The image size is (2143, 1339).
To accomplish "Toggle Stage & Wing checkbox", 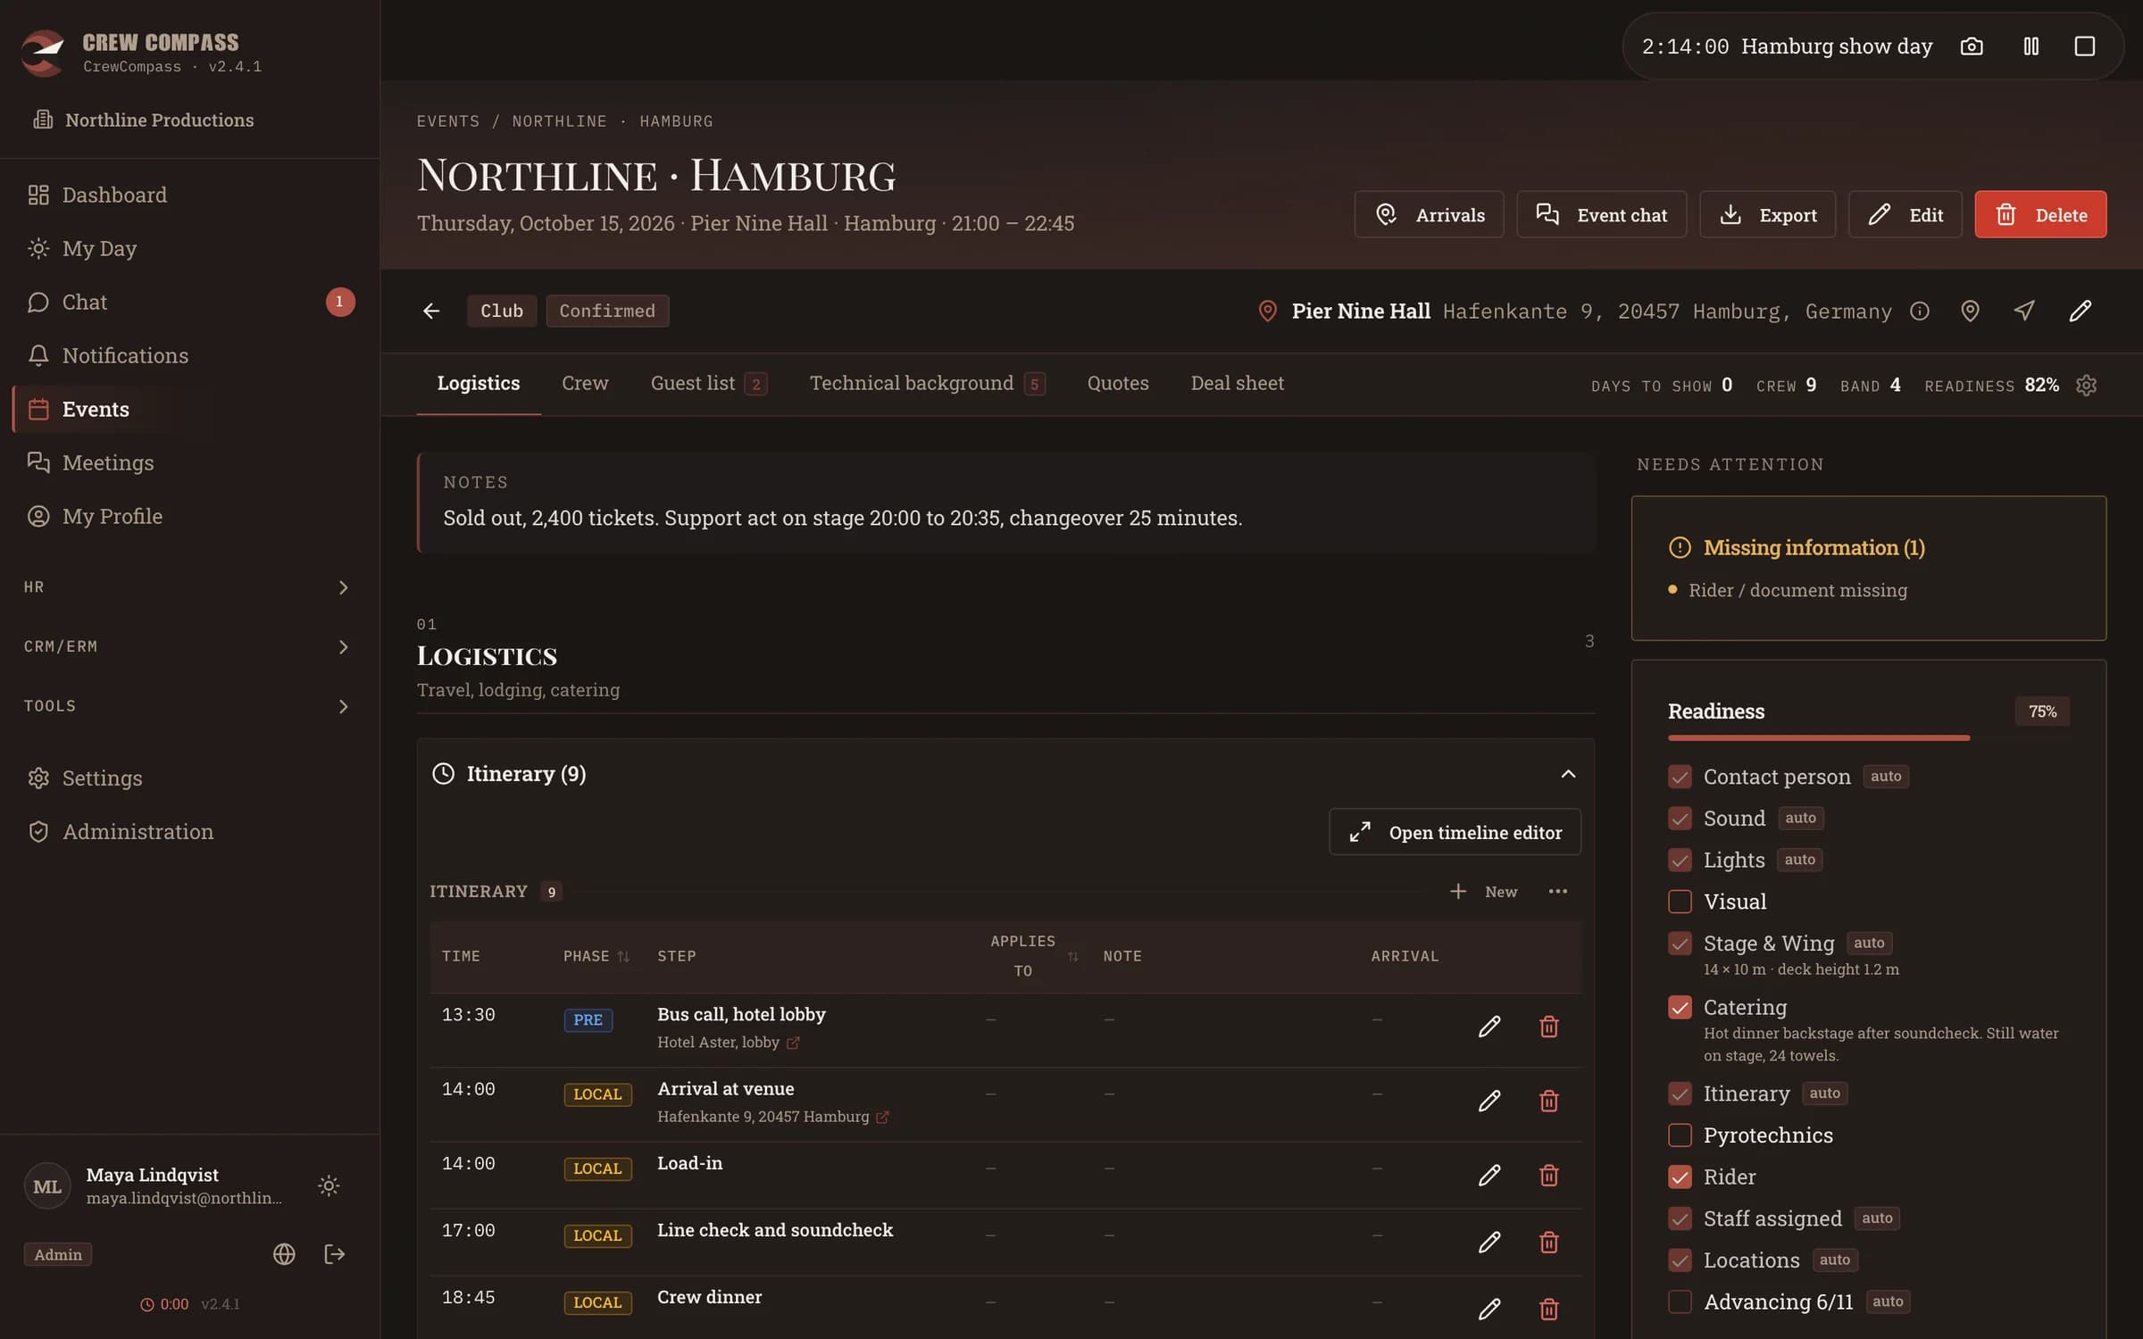I will point(1680,944).
